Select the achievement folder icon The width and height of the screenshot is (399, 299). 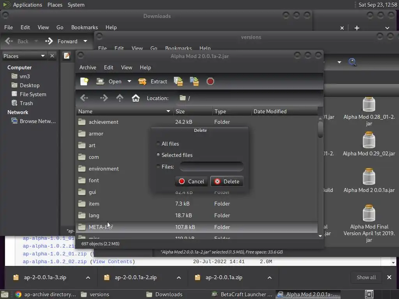click(82, 122)
